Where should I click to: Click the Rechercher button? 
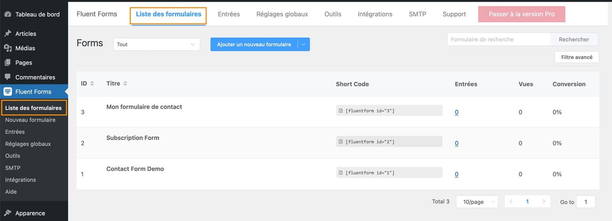[574, 39]
